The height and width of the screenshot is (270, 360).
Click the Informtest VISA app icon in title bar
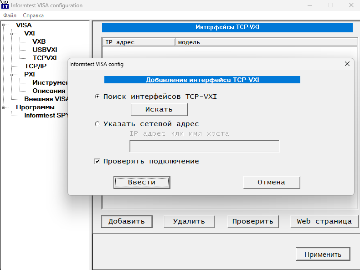pos(5,5)
